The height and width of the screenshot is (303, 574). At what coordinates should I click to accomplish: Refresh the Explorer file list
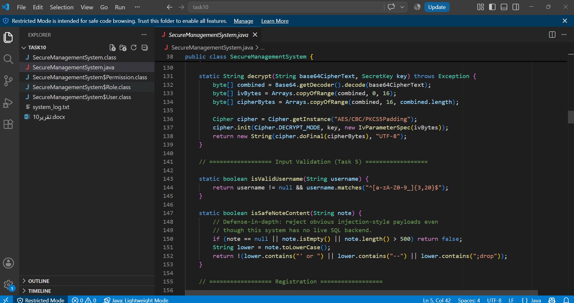pyautogui.click(x=134, y=47)
